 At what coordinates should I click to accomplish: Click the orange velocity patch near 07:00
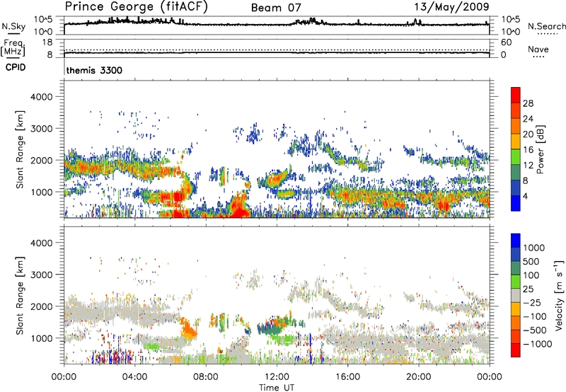187,328
